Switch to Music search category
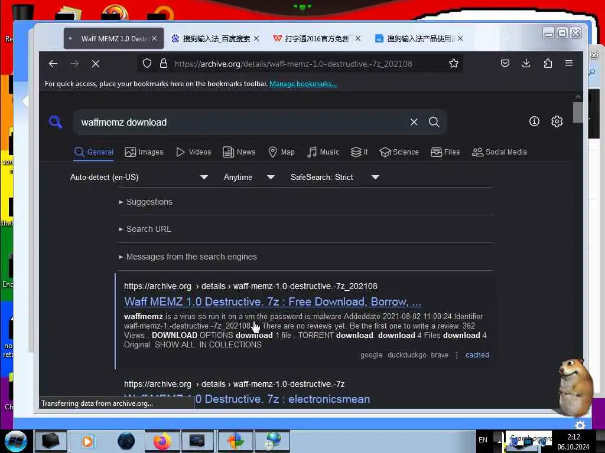Viewport: 605px width, 453px height. tap(323, 152)
